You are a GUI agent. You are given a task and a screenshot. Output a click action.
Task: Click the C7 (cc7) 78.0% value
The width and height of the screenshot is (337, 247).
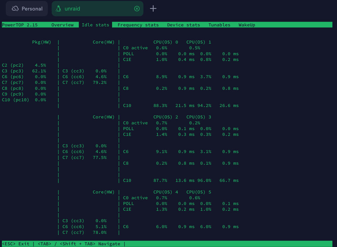coord(99,233)
